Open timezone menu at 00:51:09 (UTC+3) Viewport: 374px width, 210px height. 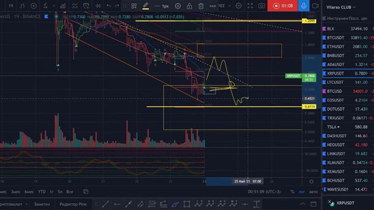pos(264,192)
